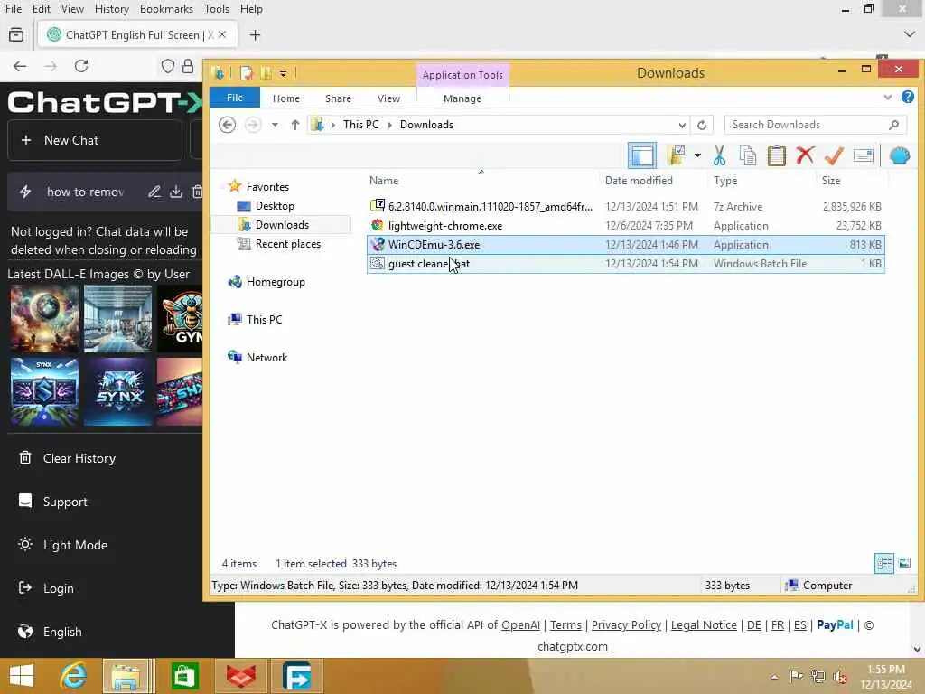Open a new browser tab
Viewport: 925px width, 694px height.
click(255, 35)
